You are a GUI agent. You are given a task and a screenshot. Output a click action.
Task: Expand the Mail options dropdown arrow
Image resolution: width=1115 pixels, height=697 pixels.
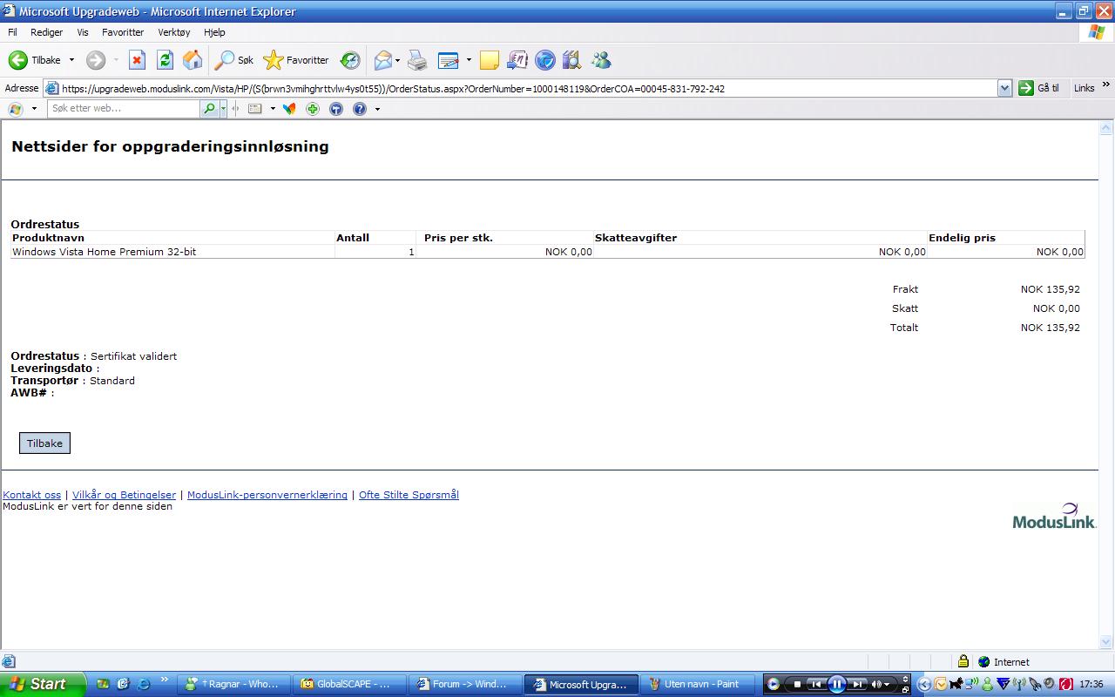point(397,60)
